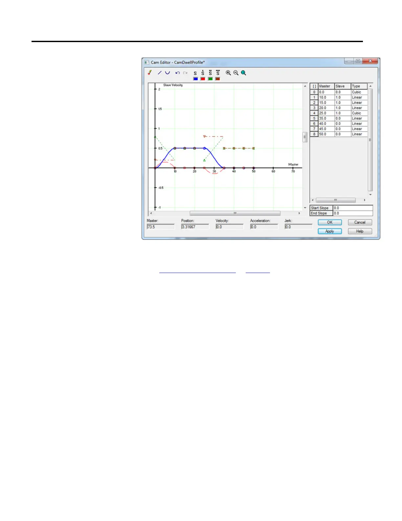The height and width of the screenshot is (521, 402).
Task: Select row header number 6 in table
Action: (x=314, y=124)
